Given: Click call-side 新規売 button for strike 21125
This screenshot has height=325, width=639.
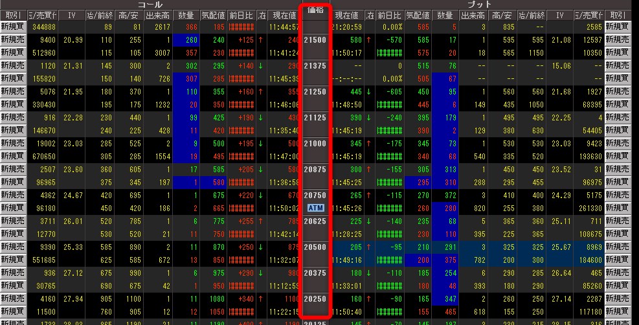Looking at the screenshot, I should click(x=13, y=117).
